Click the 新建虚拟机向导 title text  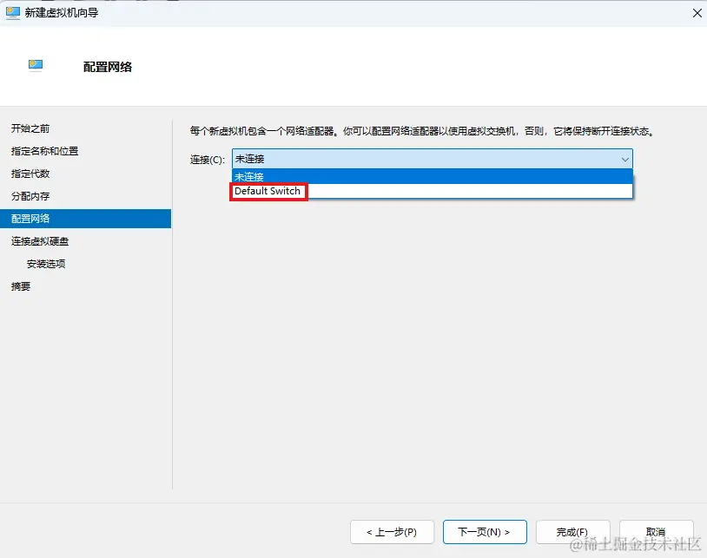point(62,13)
